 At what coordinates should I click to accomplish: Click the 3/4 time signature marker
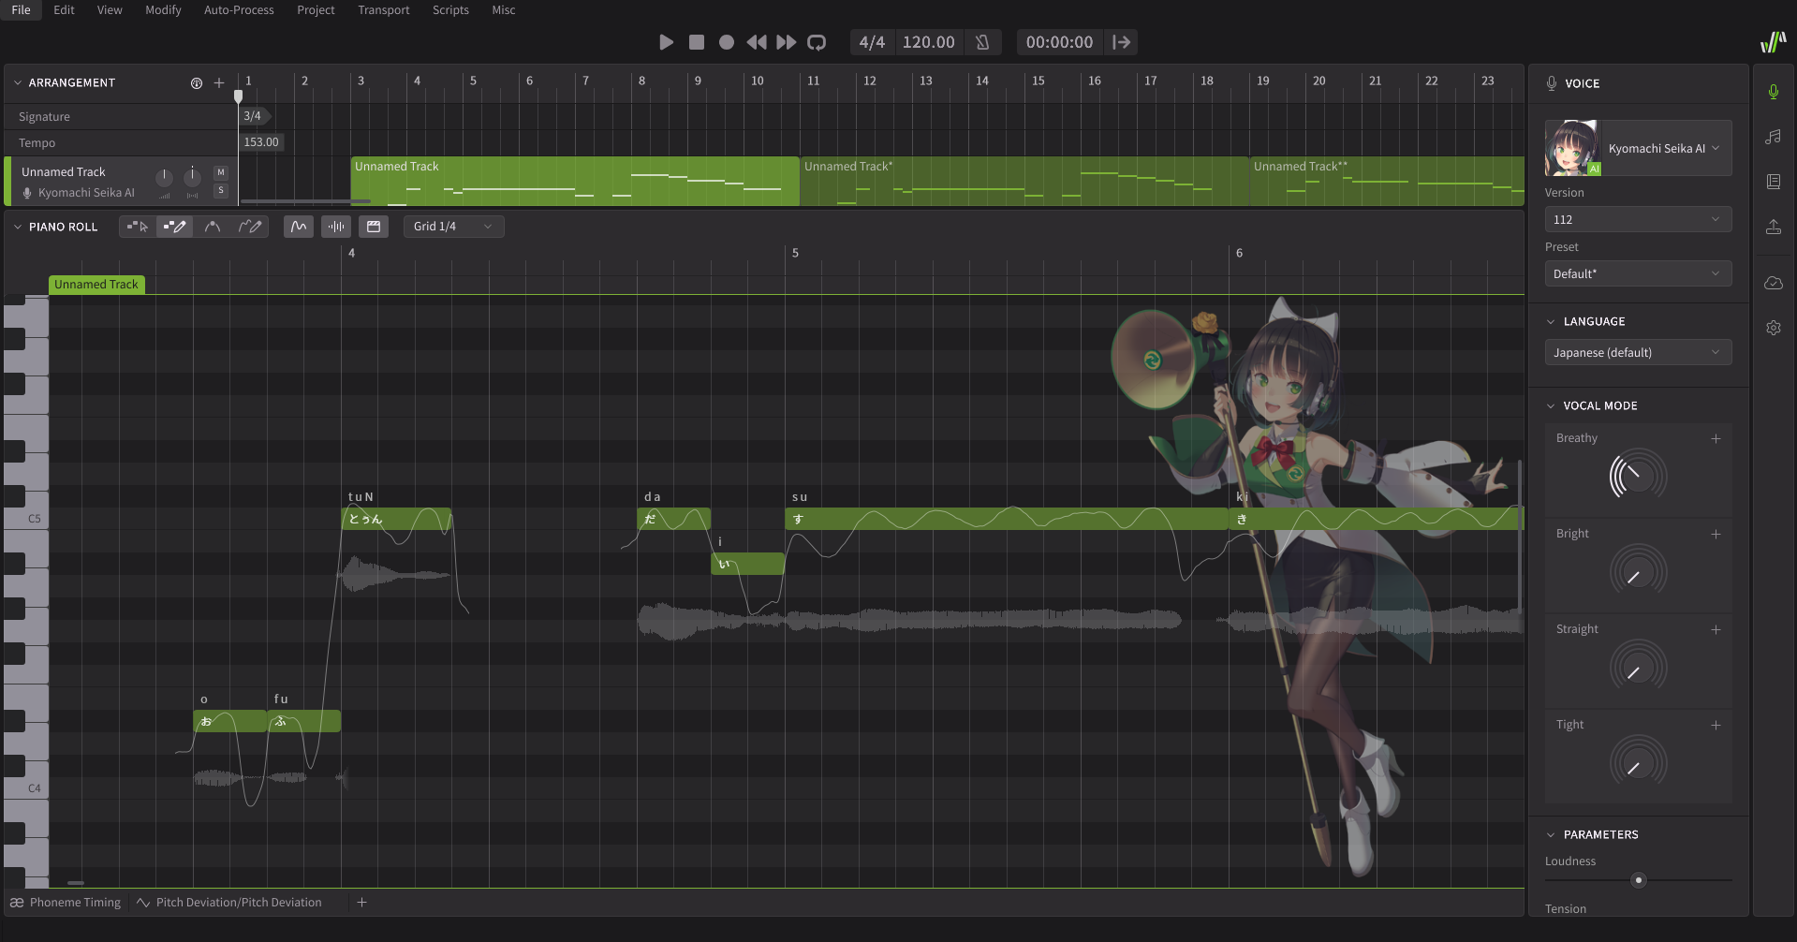click(x=255, y=116)
